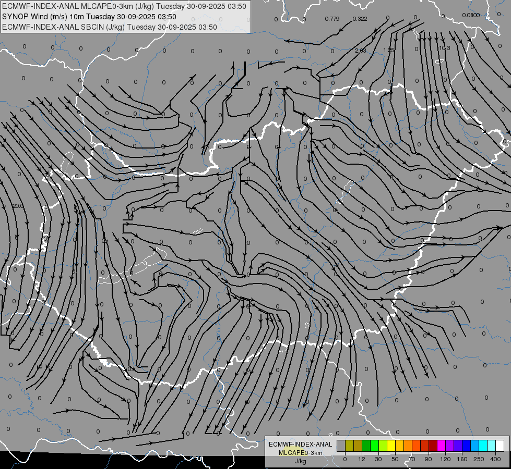The image size is (511, 469).
Task: Click the white swatch at legend end
Action: click(x=500, y=446)
